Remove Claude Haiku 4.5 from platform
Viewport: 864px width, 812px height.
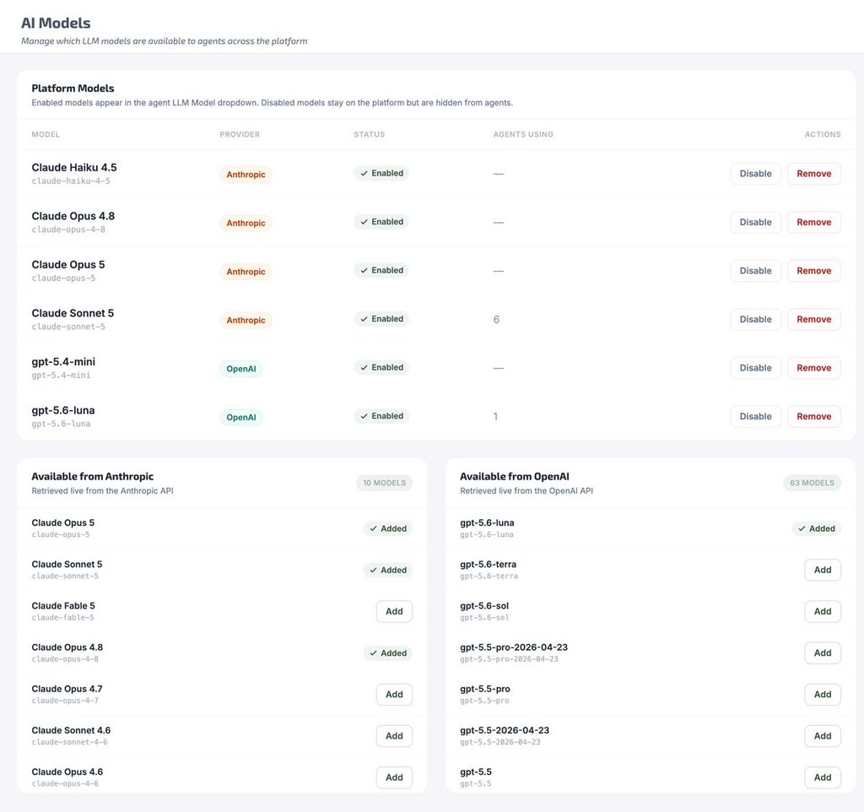[x=814, y=174]
